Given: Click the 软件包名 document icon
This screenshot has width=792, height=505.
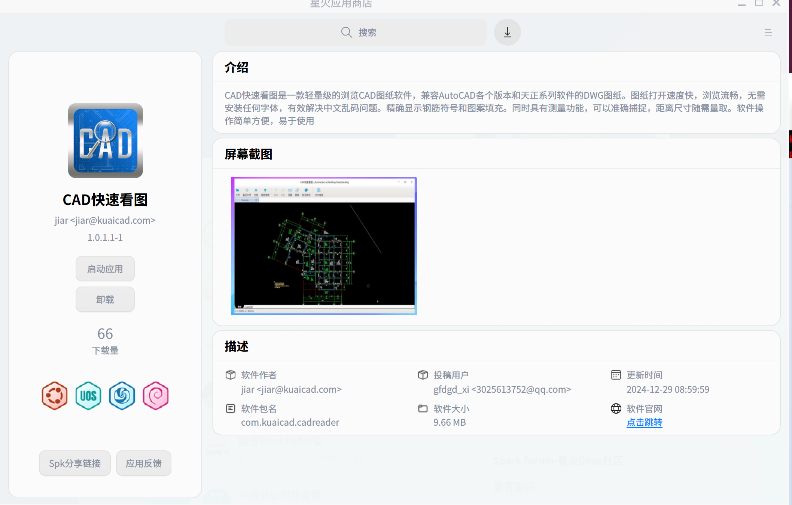Looking at the screenshot, I should pyautogui.click(x=231, y=408).
